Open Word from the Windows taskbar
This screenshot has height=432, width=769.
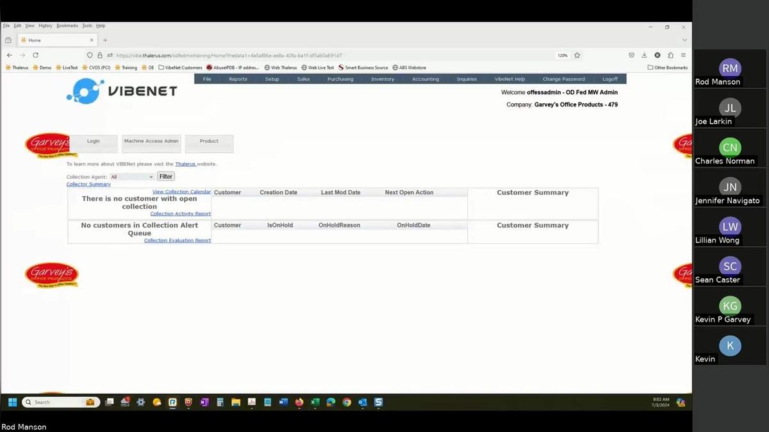coord(283,403)
